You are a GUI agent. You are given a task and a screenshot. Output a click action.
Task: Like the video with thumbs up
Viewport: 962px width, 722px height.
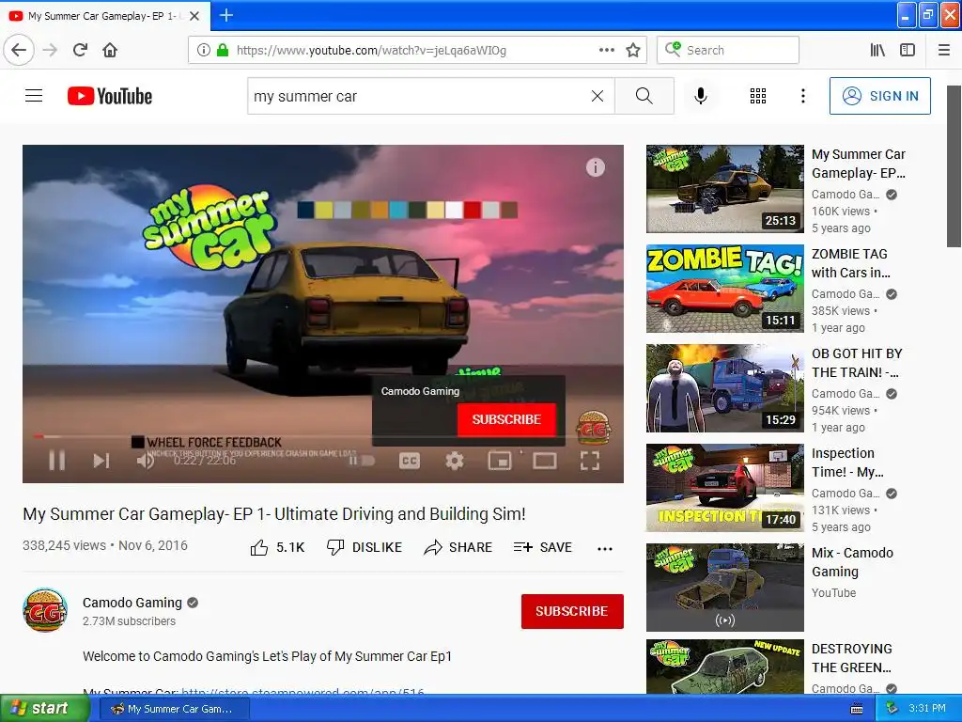point(277,548)
